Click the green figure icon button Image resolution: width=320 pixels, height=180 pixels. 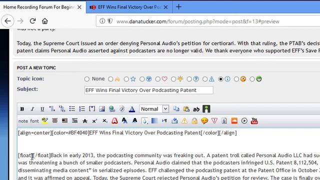tap(206, 109)
